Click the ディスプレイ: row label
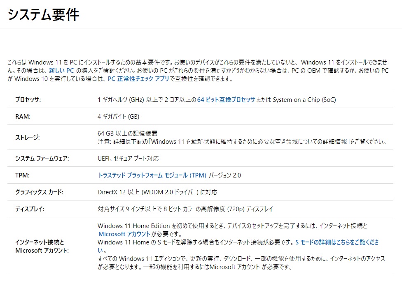The height and width of the screenshot is (281, 402). (30, 209)
